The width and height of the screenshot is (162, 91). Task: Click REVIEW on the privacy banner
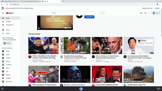pos(157,8)
